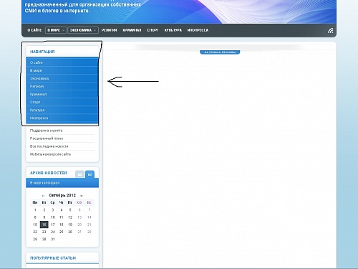The height and width of the screenshot is (269, 358).
Task: Select date 14 in the calendar
Action: 89,217
